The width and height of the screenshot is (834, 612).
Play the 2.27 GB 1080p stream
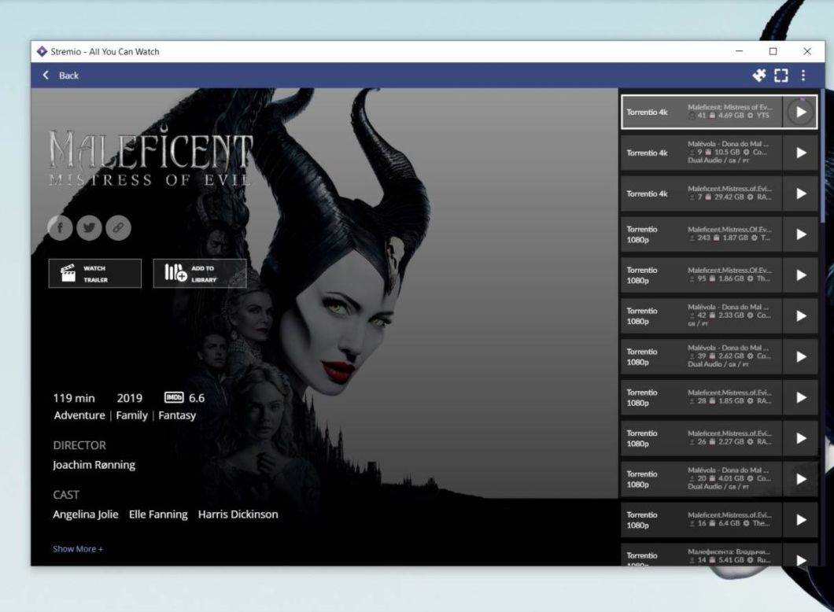(800, 438)
